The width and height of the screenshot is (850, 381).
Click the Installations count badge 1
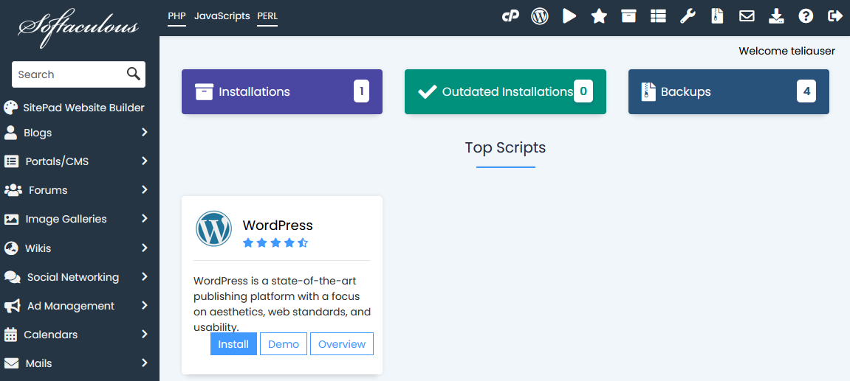point(362,91)
